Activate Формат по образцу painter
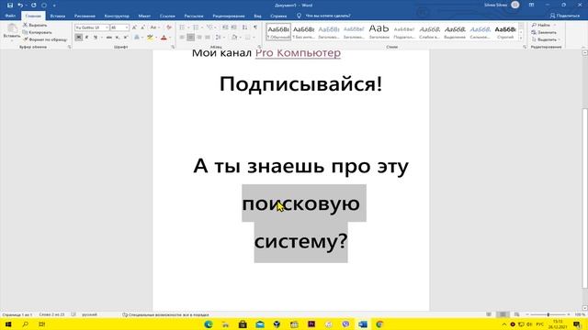The image size is (588, 330). [45, 39]
